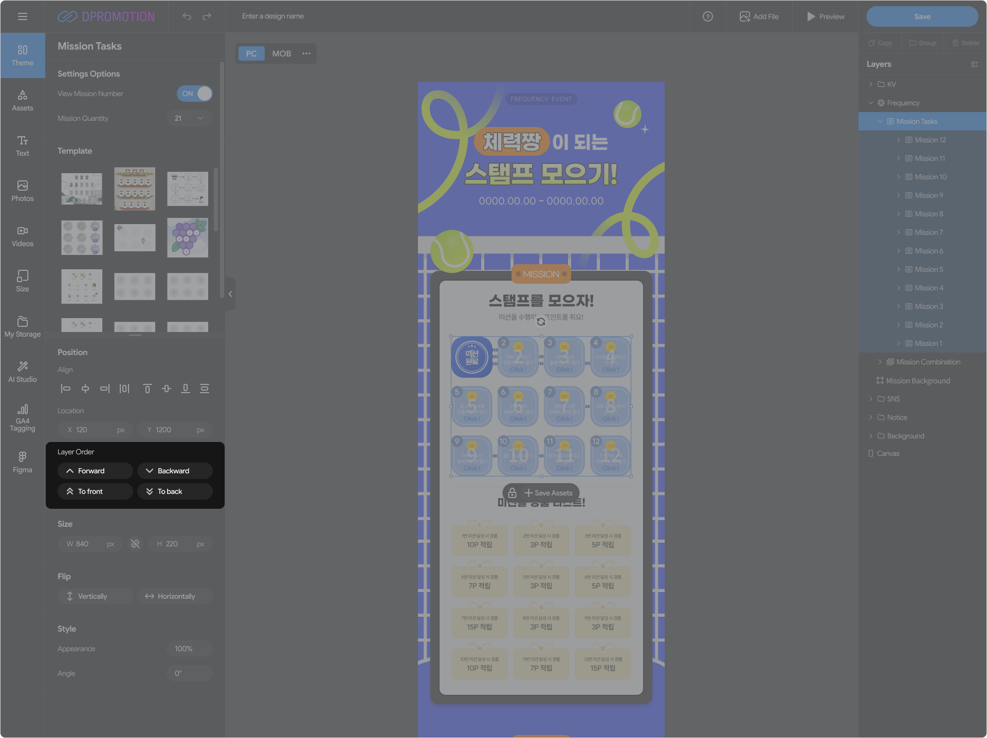The image size is (987, 738).
Task: Open the hamburger main menu
Action: point(23,16)
